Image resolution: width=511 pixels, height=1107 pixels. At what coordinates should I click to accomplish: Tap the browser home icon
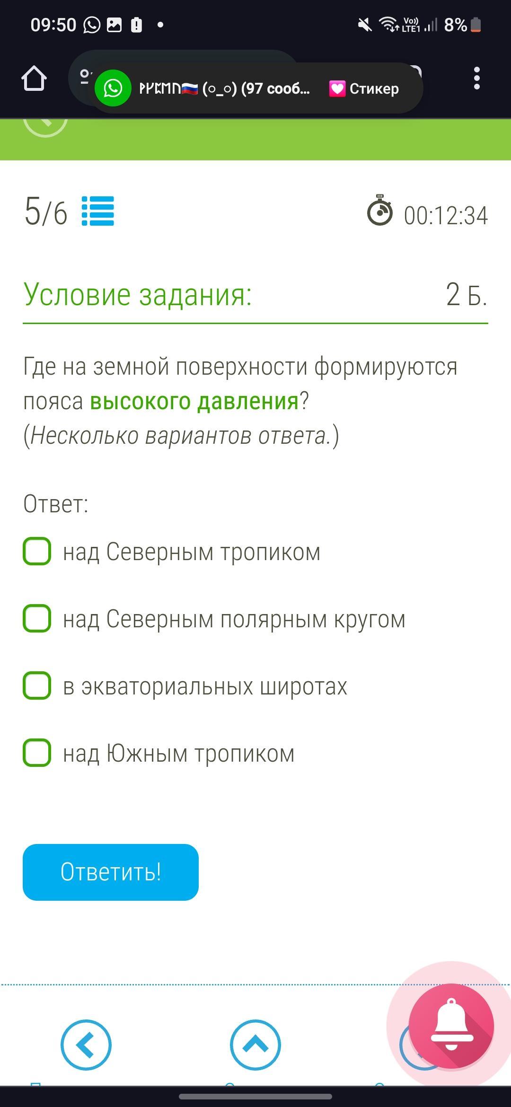(34, 78)
